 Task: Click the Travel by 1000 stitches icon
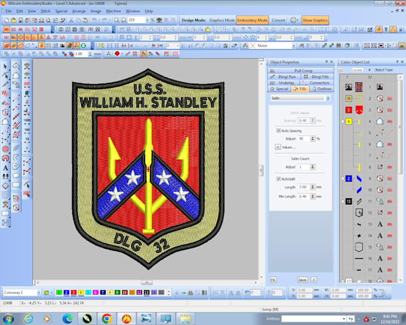[x=27, y=120]
